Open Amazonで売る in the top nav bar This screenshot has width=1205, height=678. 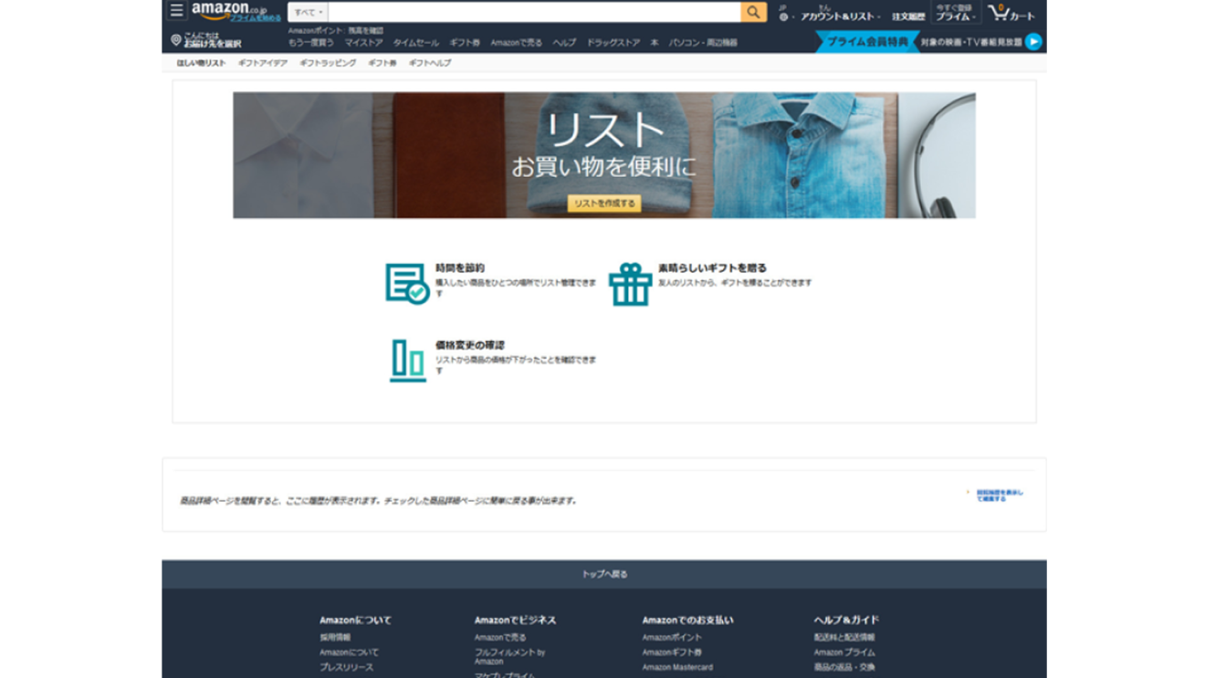click(516, 43)
